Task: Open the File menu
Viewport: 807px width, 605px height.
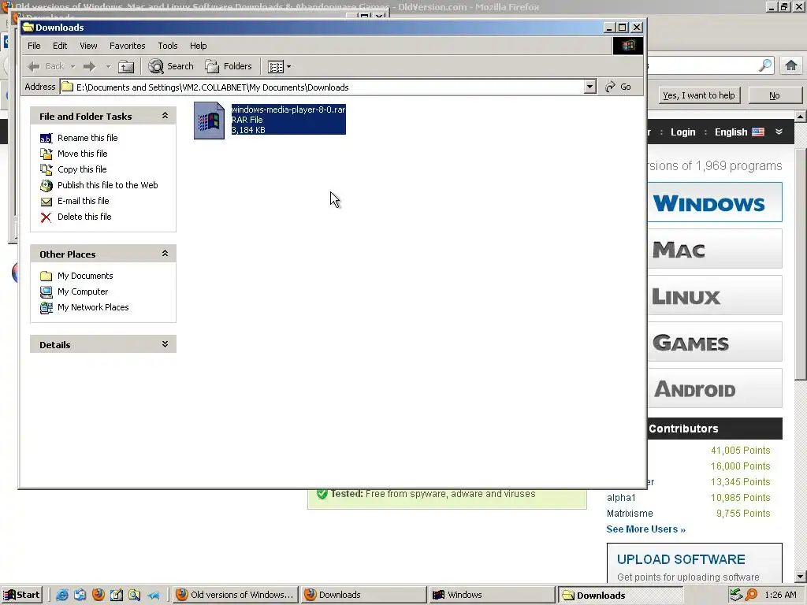Action: click(x=34, y=46)
